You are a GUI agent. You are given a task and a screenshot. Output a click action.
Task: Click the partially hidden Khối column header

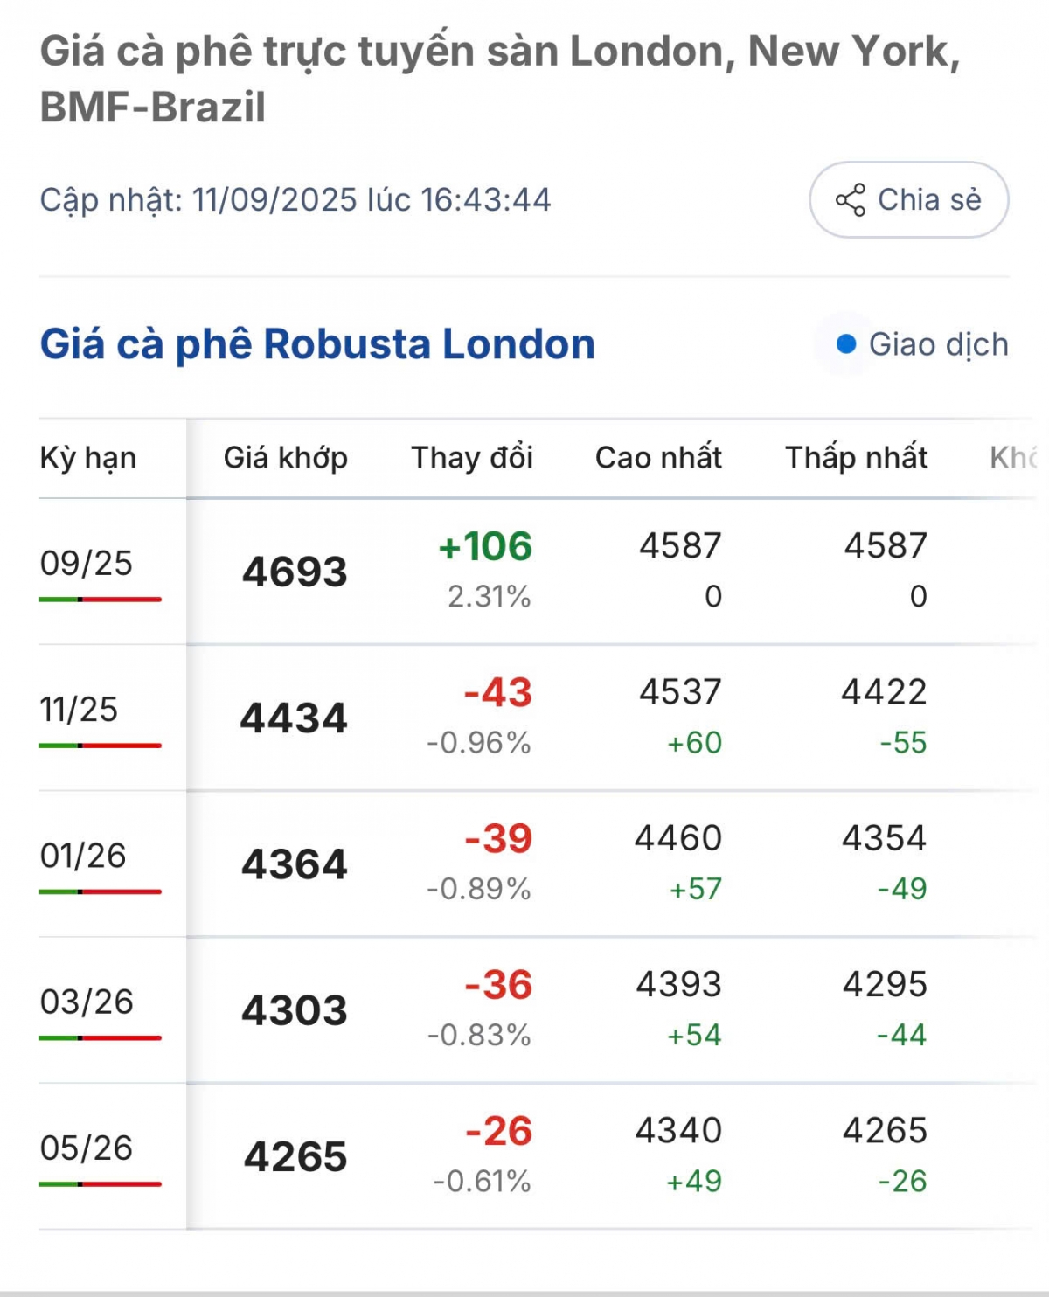pos(1013,458)
